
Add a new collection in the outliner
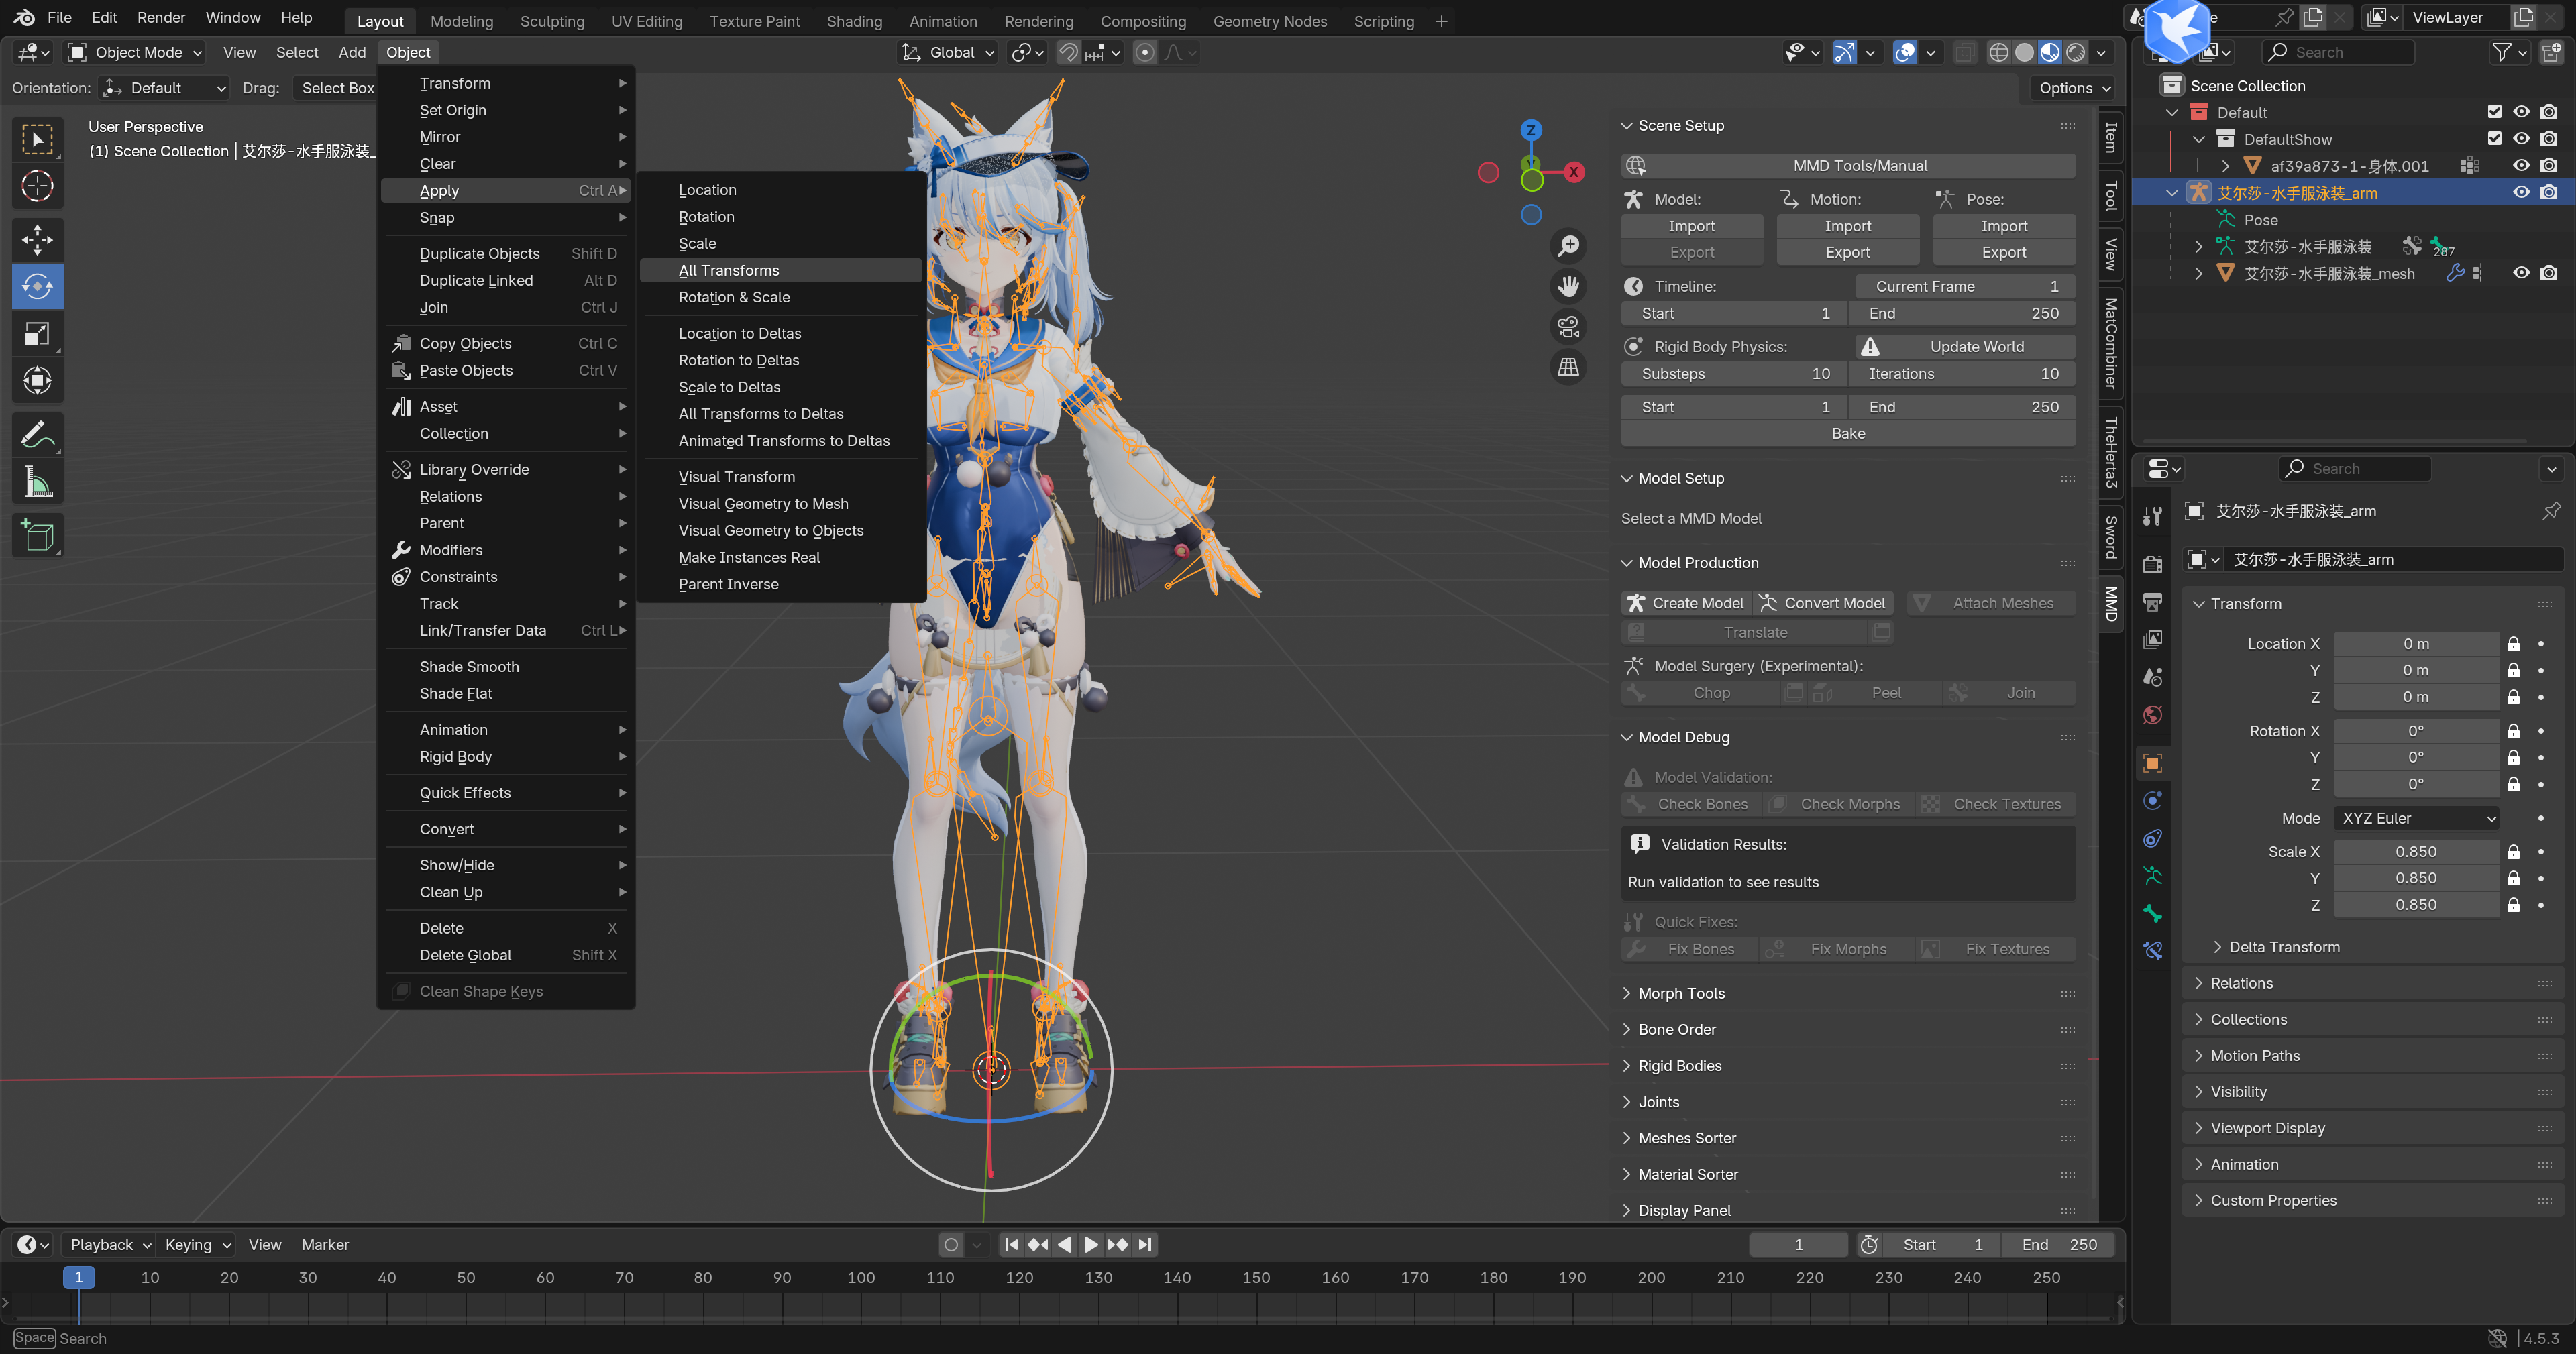[x=2552, y=52]
